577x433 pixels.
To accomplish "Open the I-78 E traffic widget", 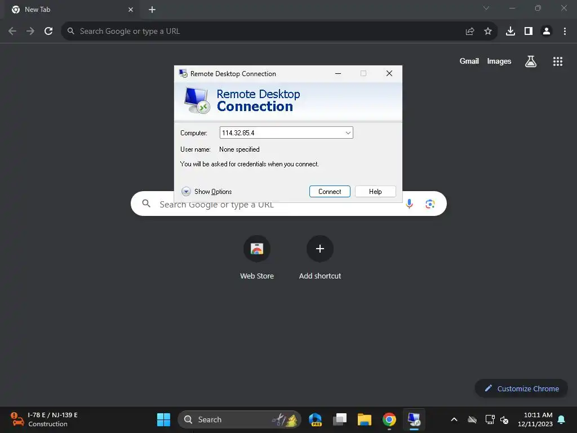I will point(44,419).
